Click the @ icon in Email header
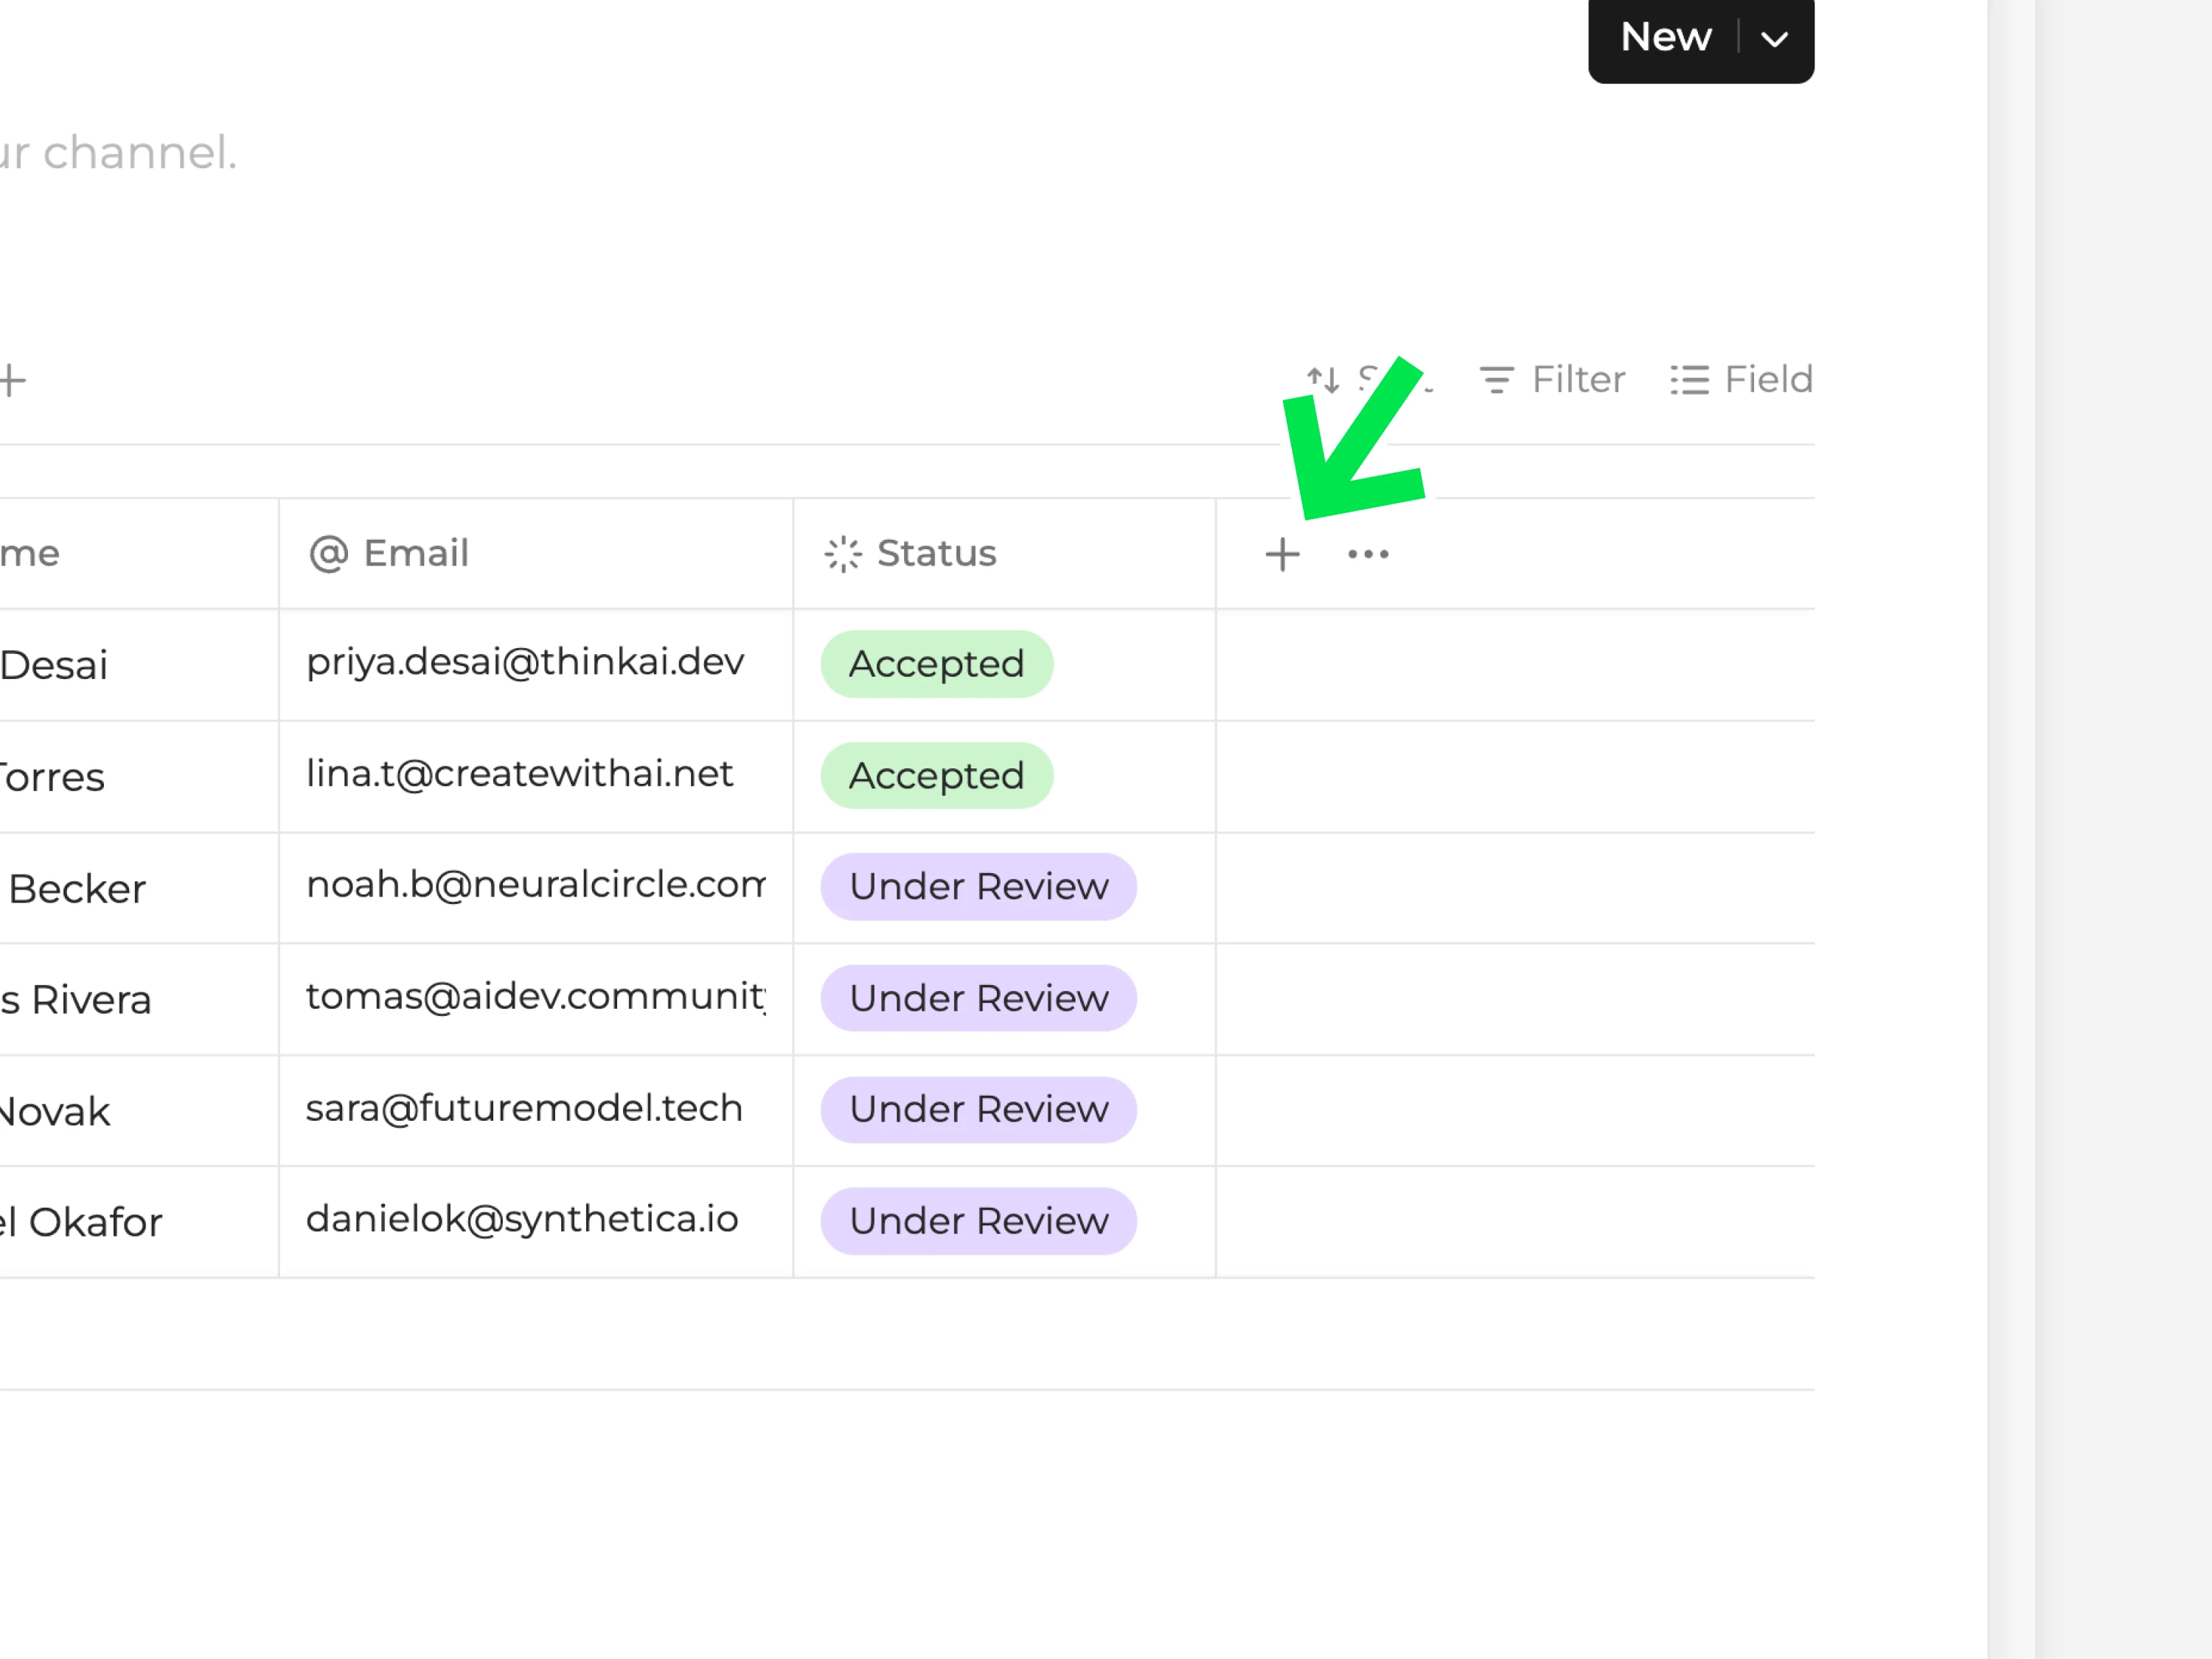The width and height of the screenshot is (2212, 1659). point(328,553)
